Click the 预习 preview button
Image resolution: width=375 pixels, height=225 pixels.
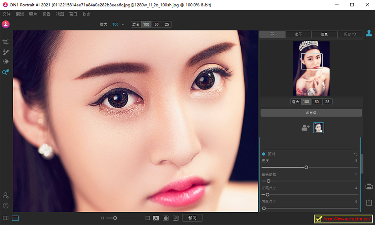pos(192,218)
